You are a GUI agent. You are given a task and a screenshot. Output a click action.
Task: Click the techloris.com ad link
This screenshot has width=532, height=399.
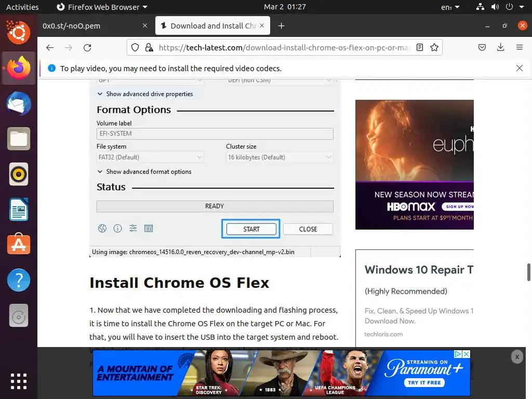pos(383,334)
